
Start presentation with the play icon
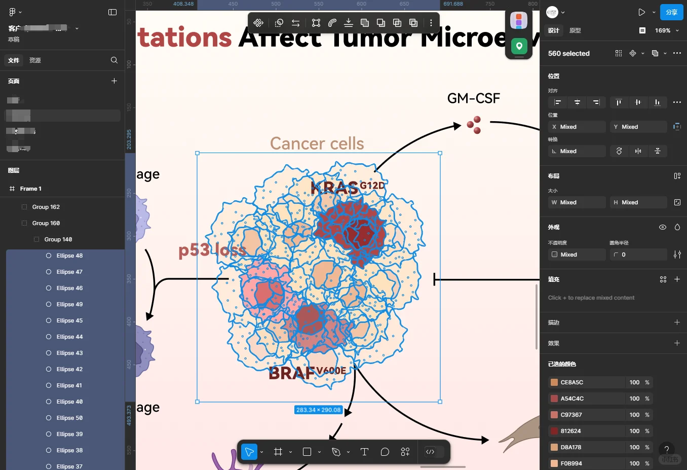pos(641,12)
